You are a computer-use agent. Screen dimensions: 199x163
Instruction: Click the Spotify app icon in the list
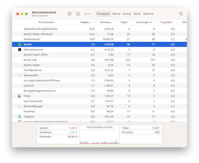pyautogui.click(x=20, y=44)
